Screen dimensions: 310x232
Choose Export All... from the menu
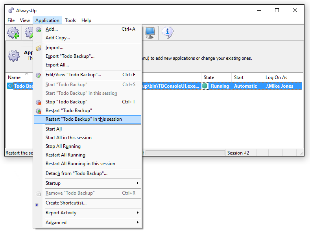coord(88,65)
